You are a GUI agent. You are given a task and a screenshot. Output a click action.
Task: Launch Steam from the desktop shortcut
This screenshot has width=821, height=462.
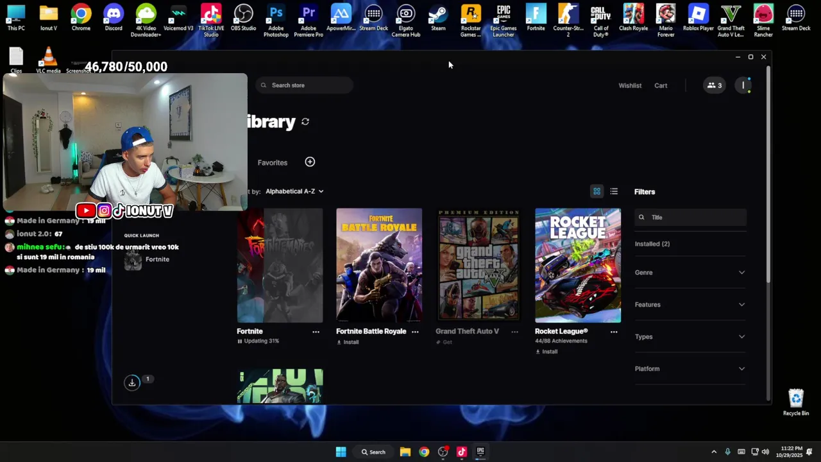pos(438,18)
